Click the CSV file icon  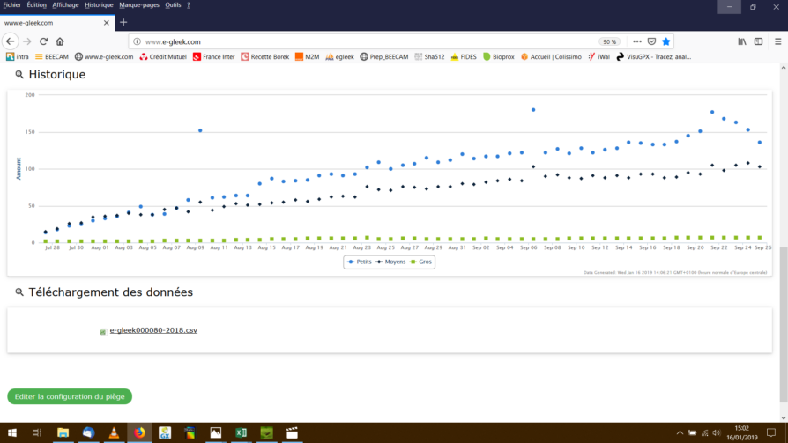103,331
